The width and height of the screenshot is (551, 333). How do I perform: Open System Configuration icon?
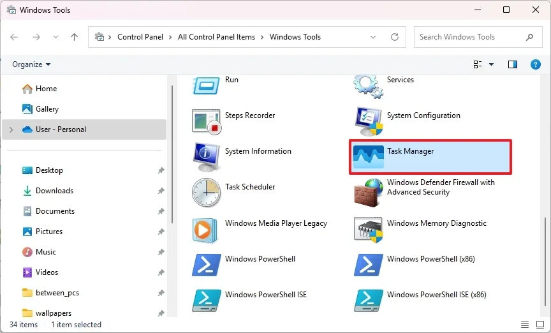(x=368, y=122)
